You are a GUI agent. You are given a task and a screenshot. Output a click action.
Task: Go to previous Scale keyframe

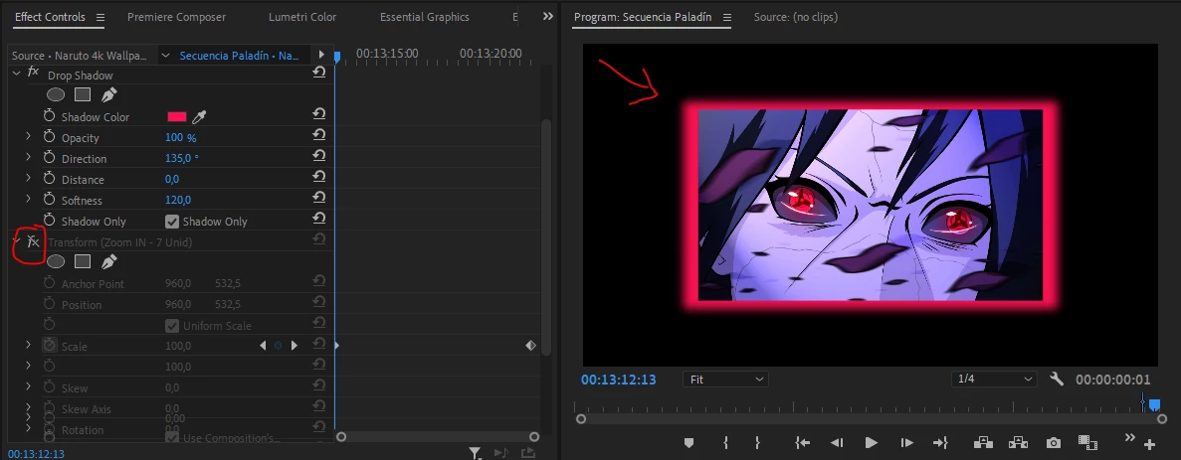263,346
